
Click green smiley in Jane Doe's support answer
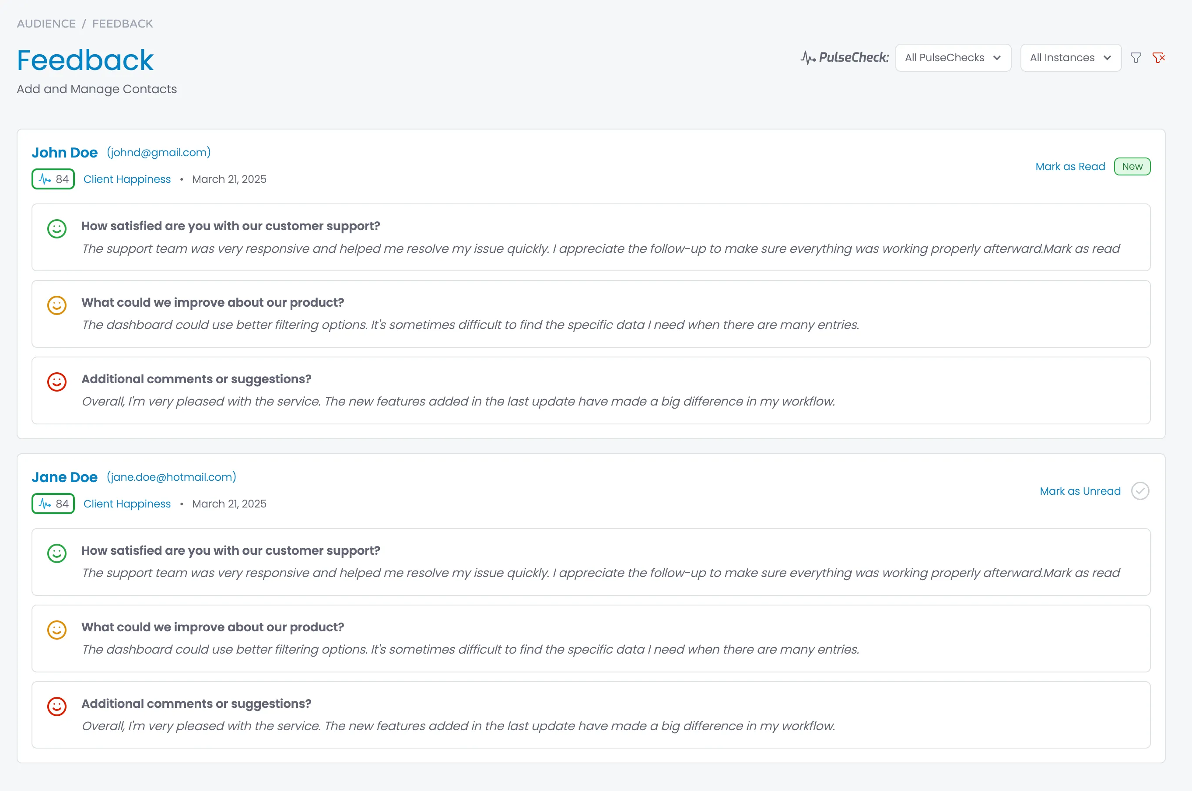point(57,553)
